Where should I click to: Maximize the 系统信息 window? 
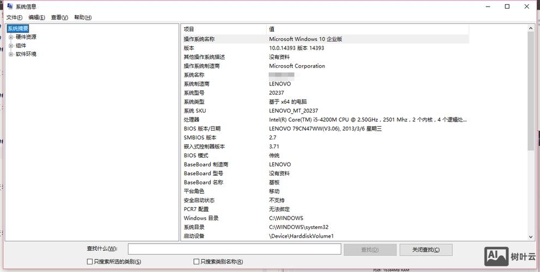pos(507,7)
